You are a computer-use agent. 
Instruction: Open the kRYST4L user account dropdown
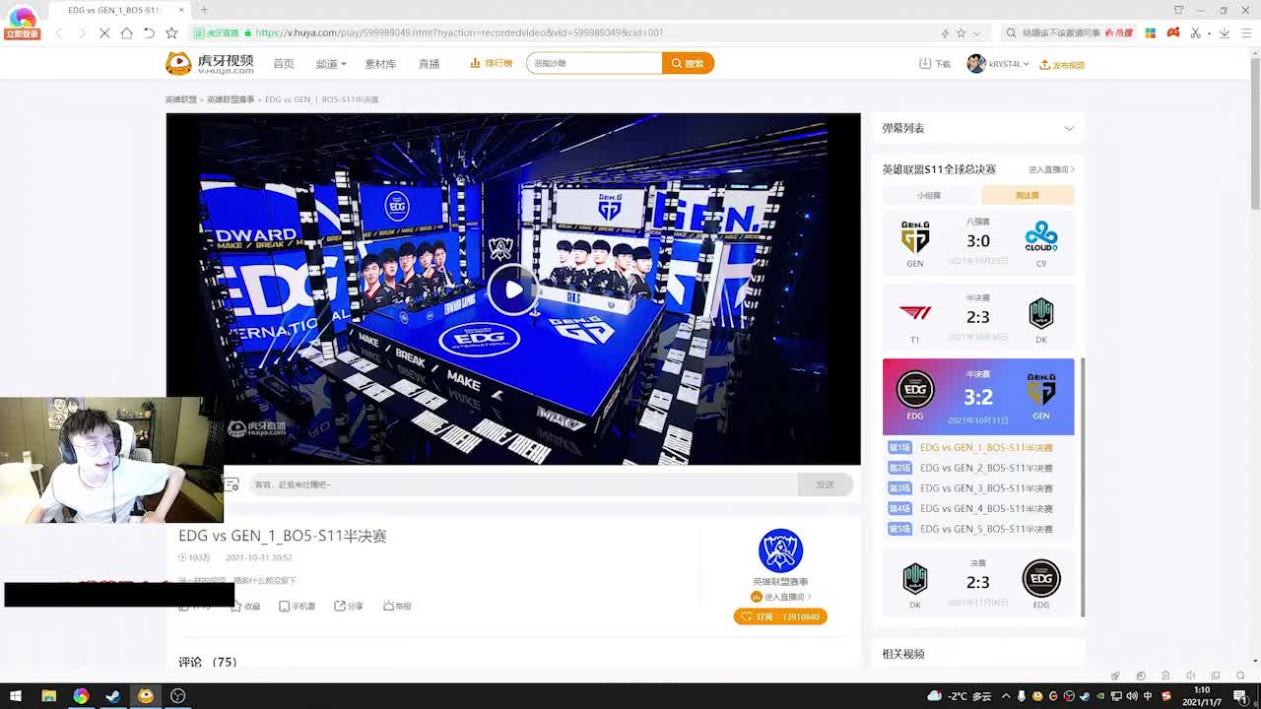(997, 64)
